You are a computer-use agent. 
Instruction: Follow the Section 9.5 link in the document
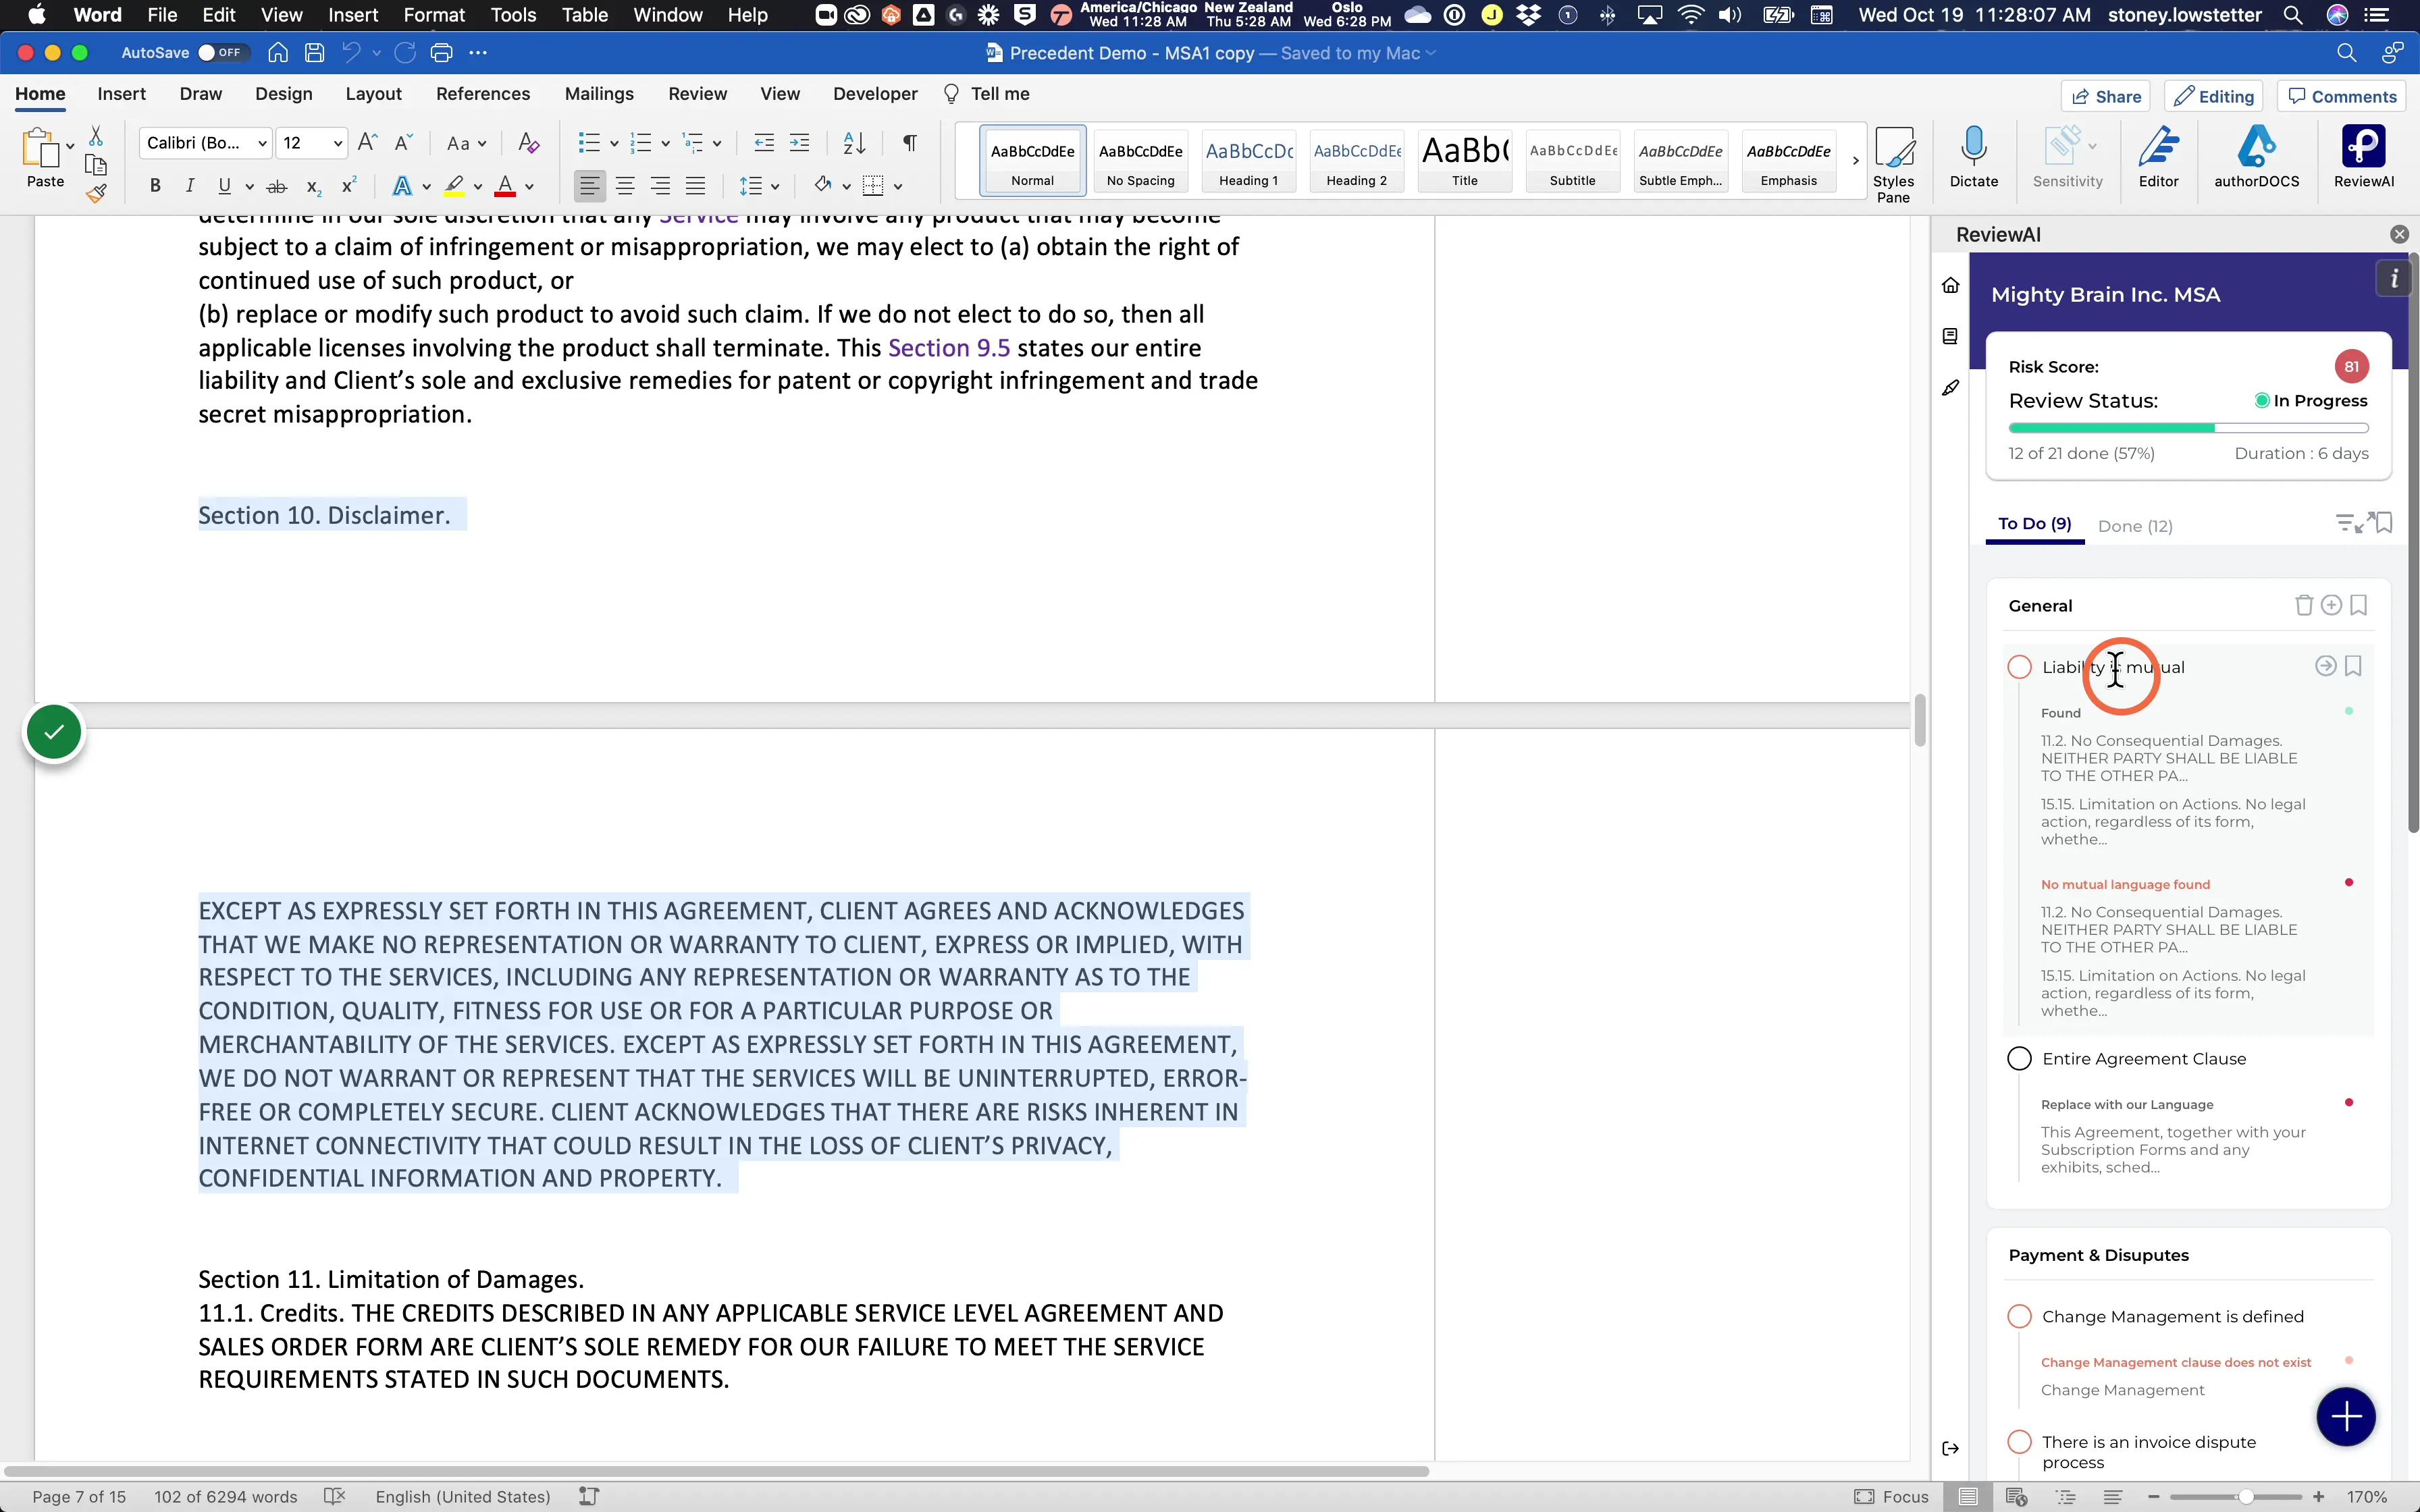pyautogui.click(x=948, y=348)
